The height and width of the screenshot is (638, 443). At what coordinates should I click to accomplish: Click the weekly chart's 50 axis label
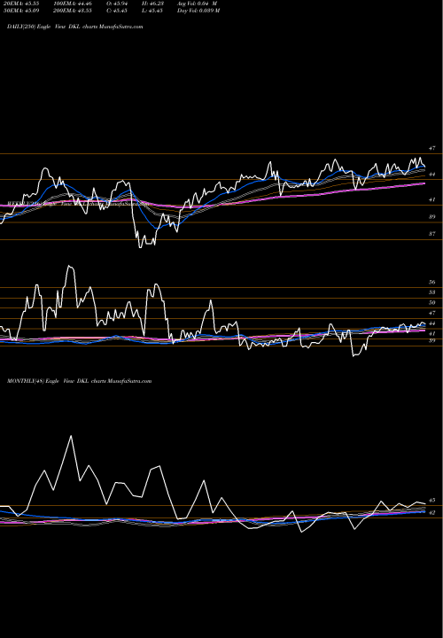(x=432, y=302)
